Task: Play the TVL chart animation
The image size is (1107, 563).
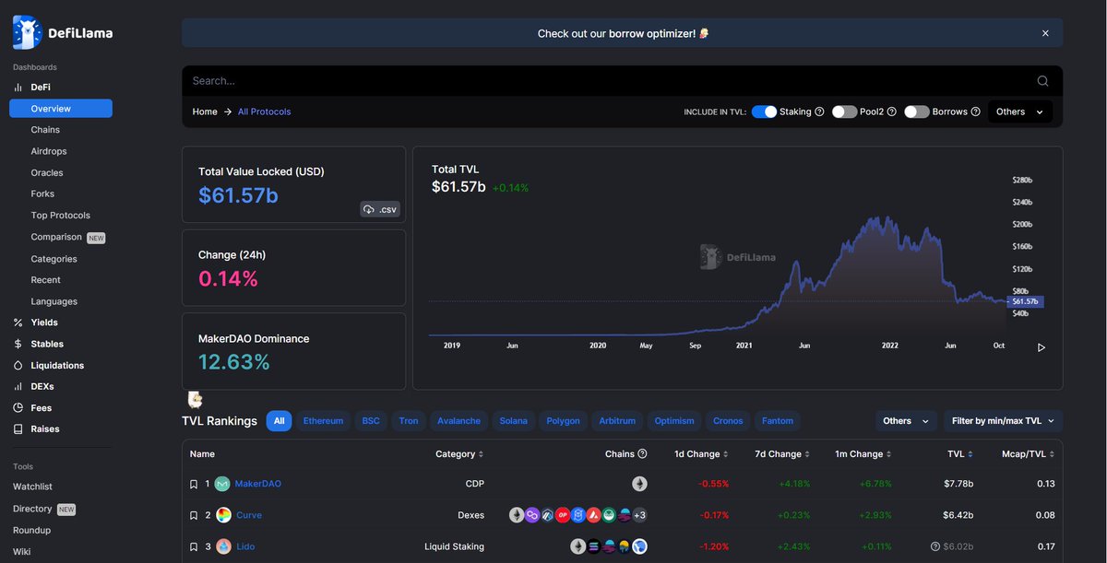Action: pos(1042,347)
